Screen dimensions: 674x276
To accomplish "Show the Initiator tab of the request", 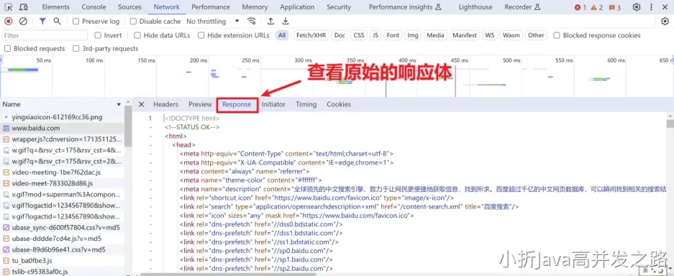I will 273,104.
